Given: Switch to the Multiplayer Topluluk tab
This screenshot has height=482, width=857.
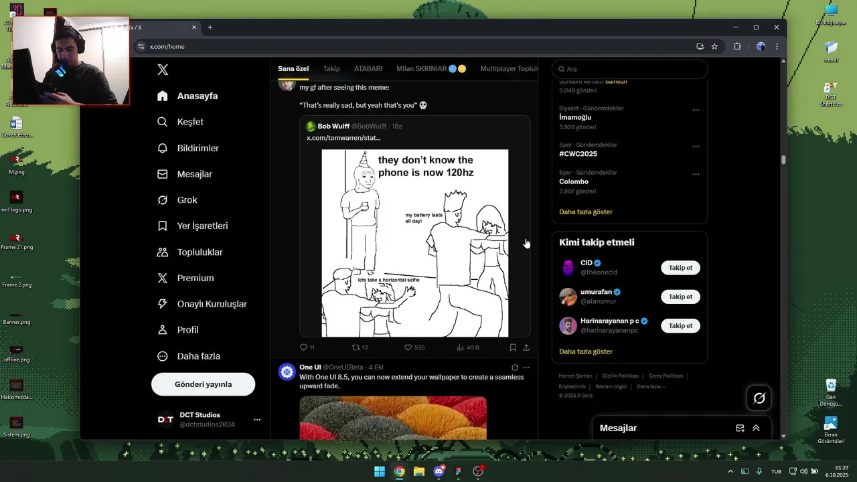Looking at the screenshot, I should (x=509, y=69).
